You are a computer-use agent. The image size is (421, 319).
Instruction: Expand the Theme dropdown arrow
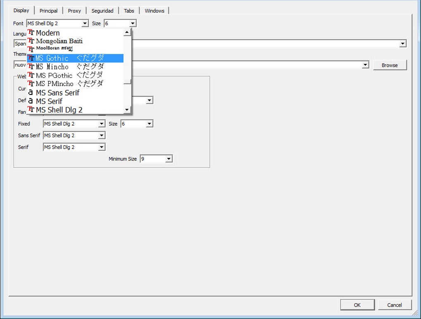pyautogui.click(x=365, y=65)
